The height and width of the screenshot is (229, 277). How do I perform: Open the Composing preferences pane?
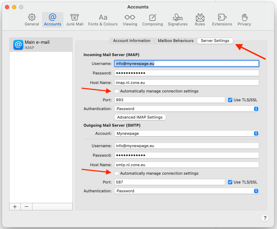pyautogui.click(x=152, y=20)
